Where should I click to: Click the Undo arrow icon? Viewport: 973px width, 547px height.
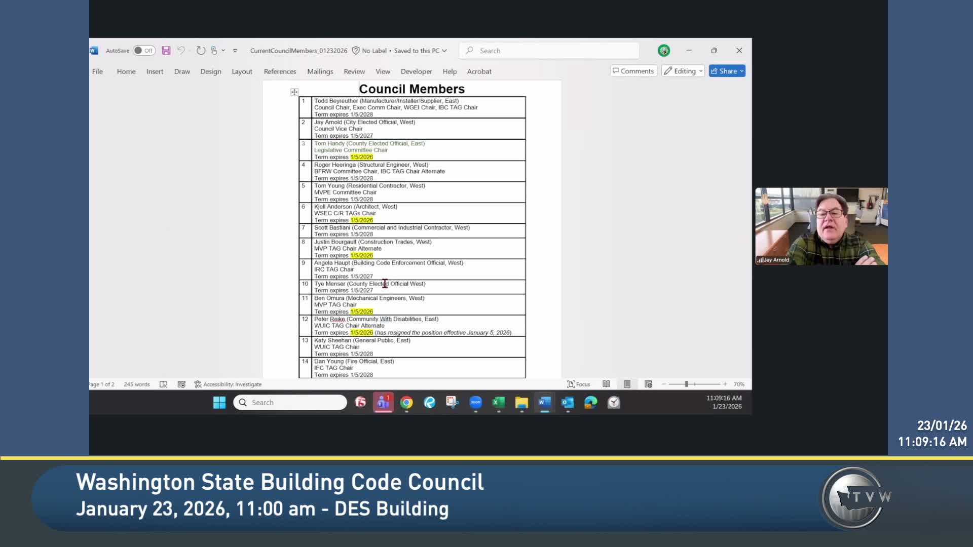click(181, 51)
